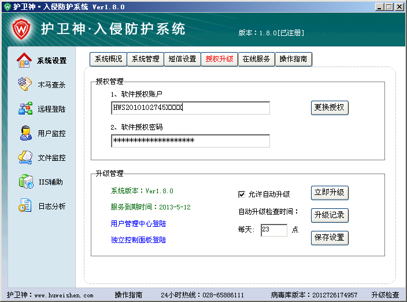The width and height of the screenshot is (407, 302).
Task: Select the 用户监控 user icon
Action: [24, 133]
